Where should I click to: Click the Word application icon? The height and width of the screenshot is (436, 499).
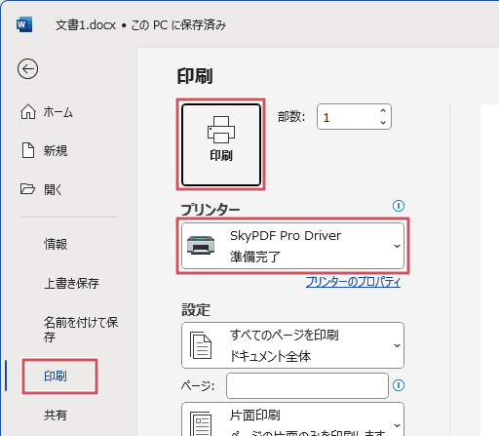[24, 24]
